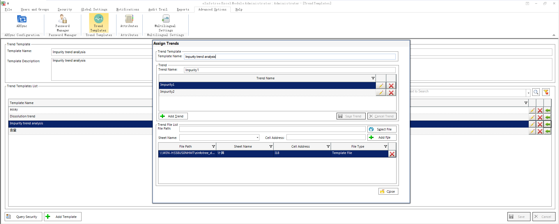Open the ADSync configuration icon
Viewport: 559px width, 224px height.
(x=22, y=19)
